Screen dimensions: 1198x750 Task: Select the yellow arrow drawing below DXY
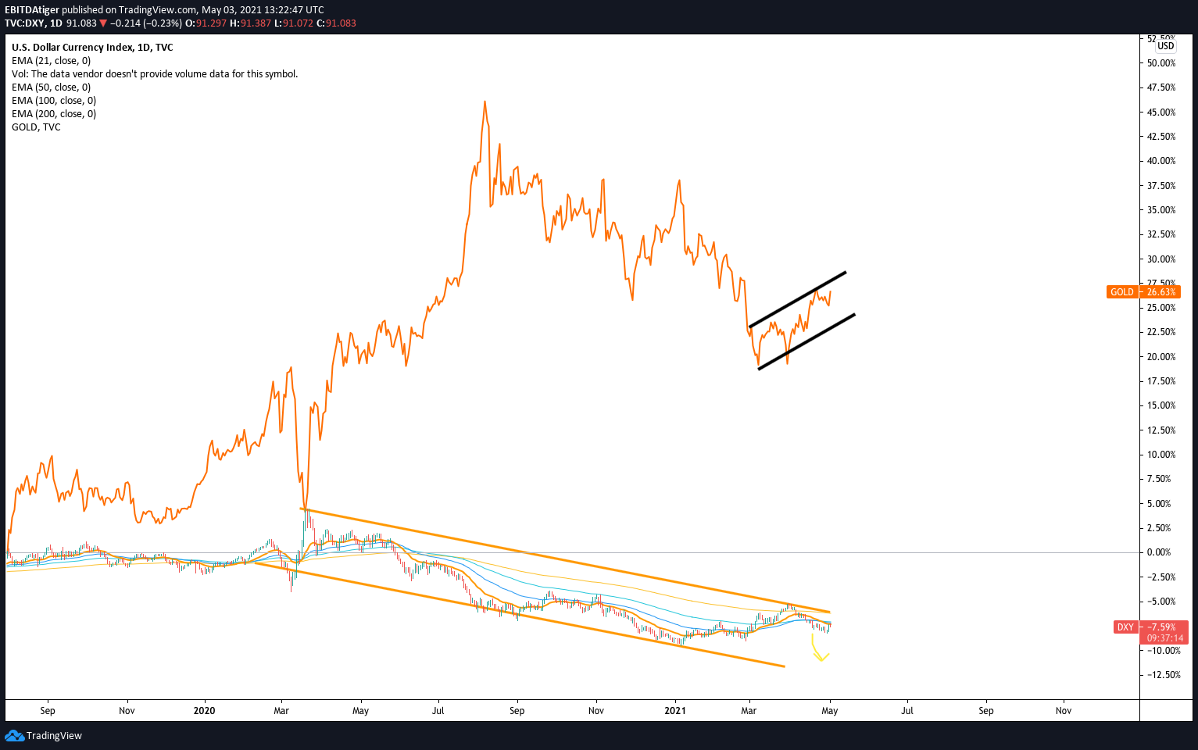(x=821, y=648)
